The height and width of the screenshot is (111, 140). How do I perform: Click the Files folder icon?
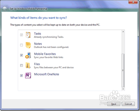tap(28, 66)
